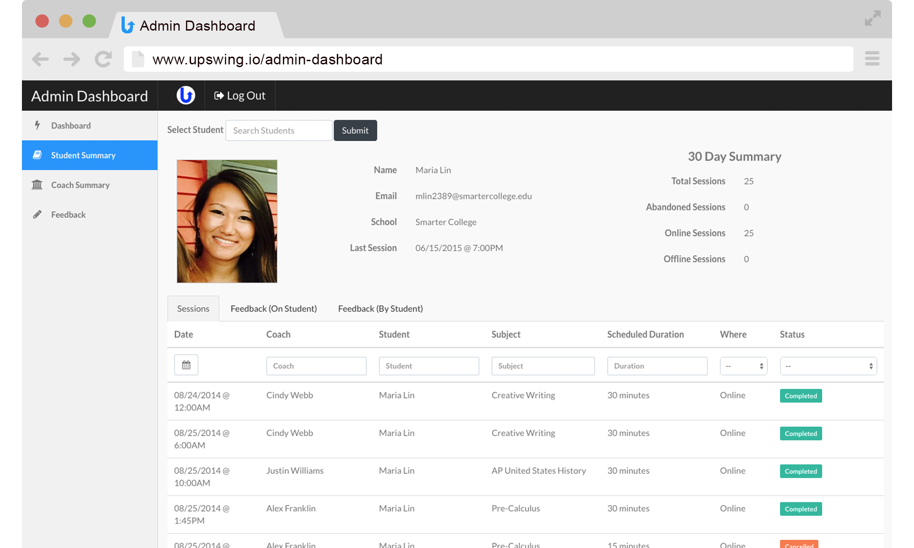The height and width of the screenshot is (548, 914).
Task: Click the green maximize window button
Action: [x=89, y=21]
